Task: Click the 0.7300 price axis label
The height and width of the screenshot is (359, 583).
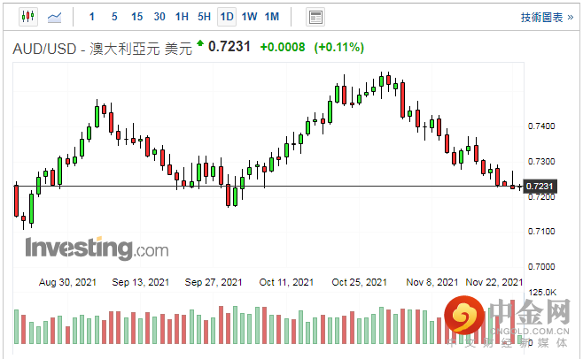Action: [541, 162]
